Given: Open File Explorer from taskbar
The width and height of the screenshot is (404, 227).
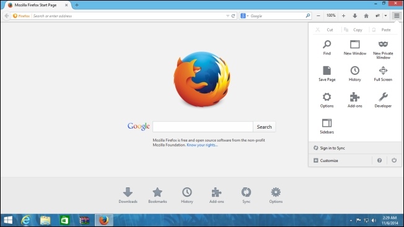Looking at the screenshot, I should (x=45, y=220).
